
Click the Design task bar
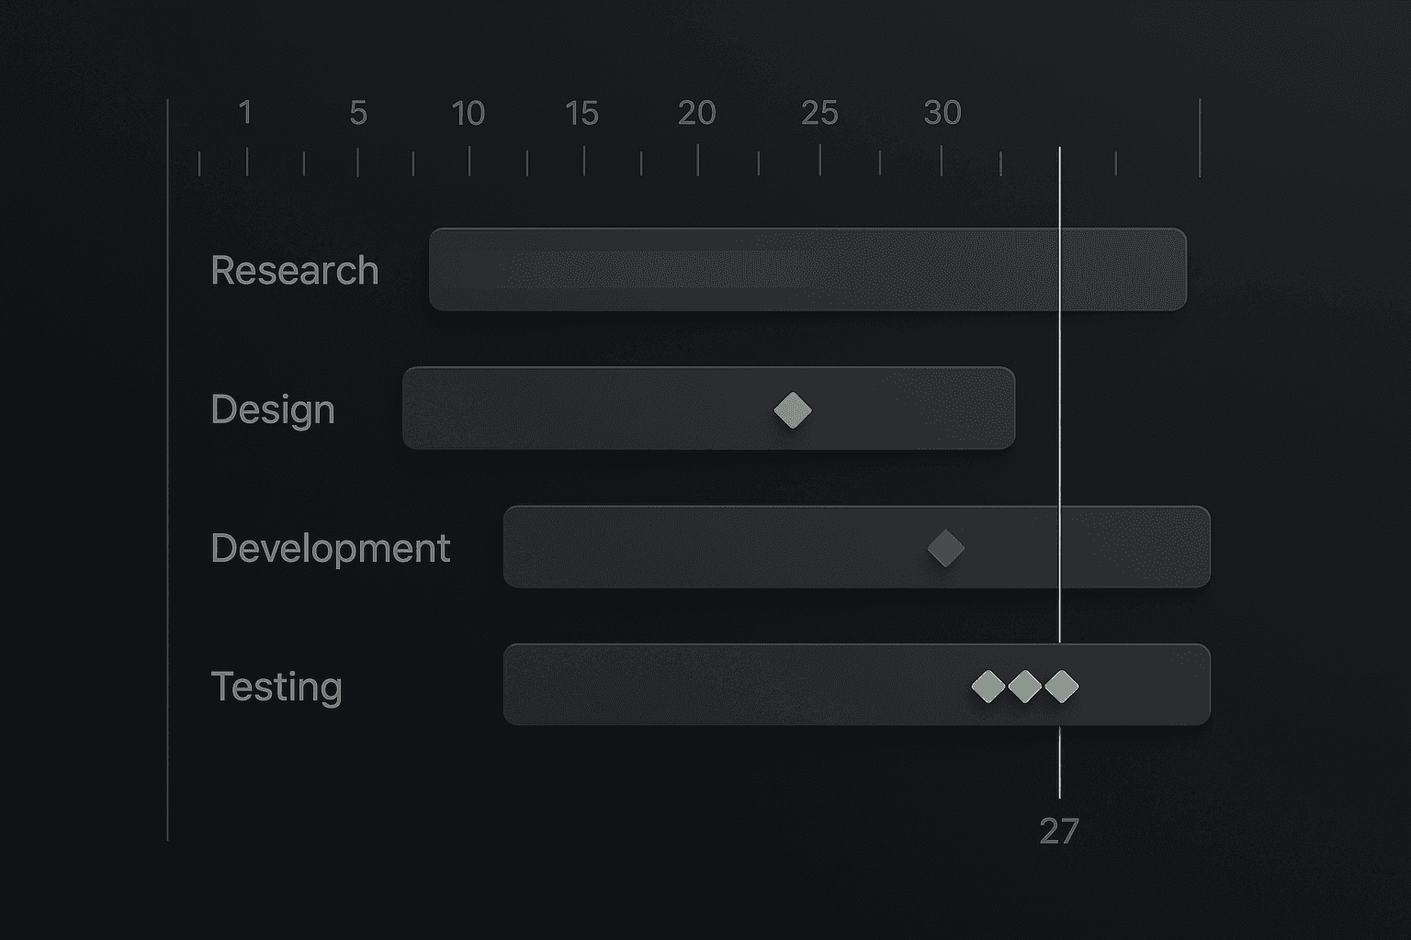(x=597, y=408)
